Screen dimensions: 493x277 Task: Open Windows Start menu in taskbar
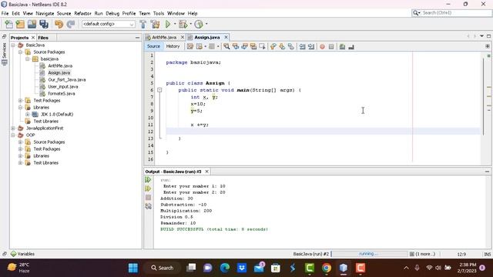coord(133,268)
